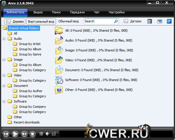Select Обычный вид view option

pos(69,21)
